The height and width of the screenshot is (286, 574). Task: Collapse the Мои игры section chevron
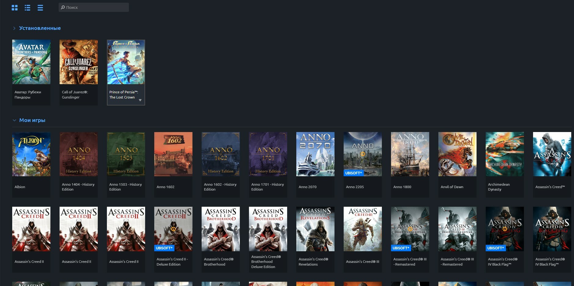pos(14,120)
